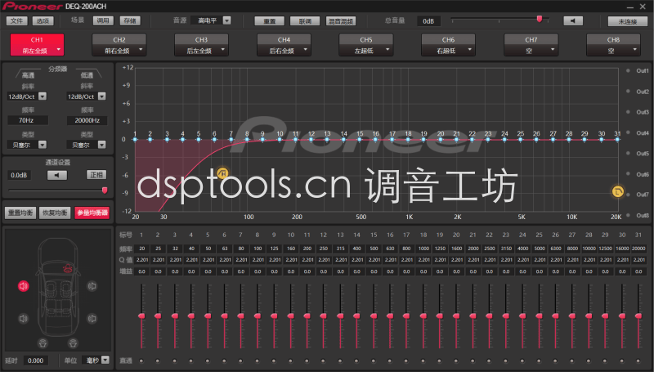Expand the CH6 右超低 assignment dropdown

(469, 50)
